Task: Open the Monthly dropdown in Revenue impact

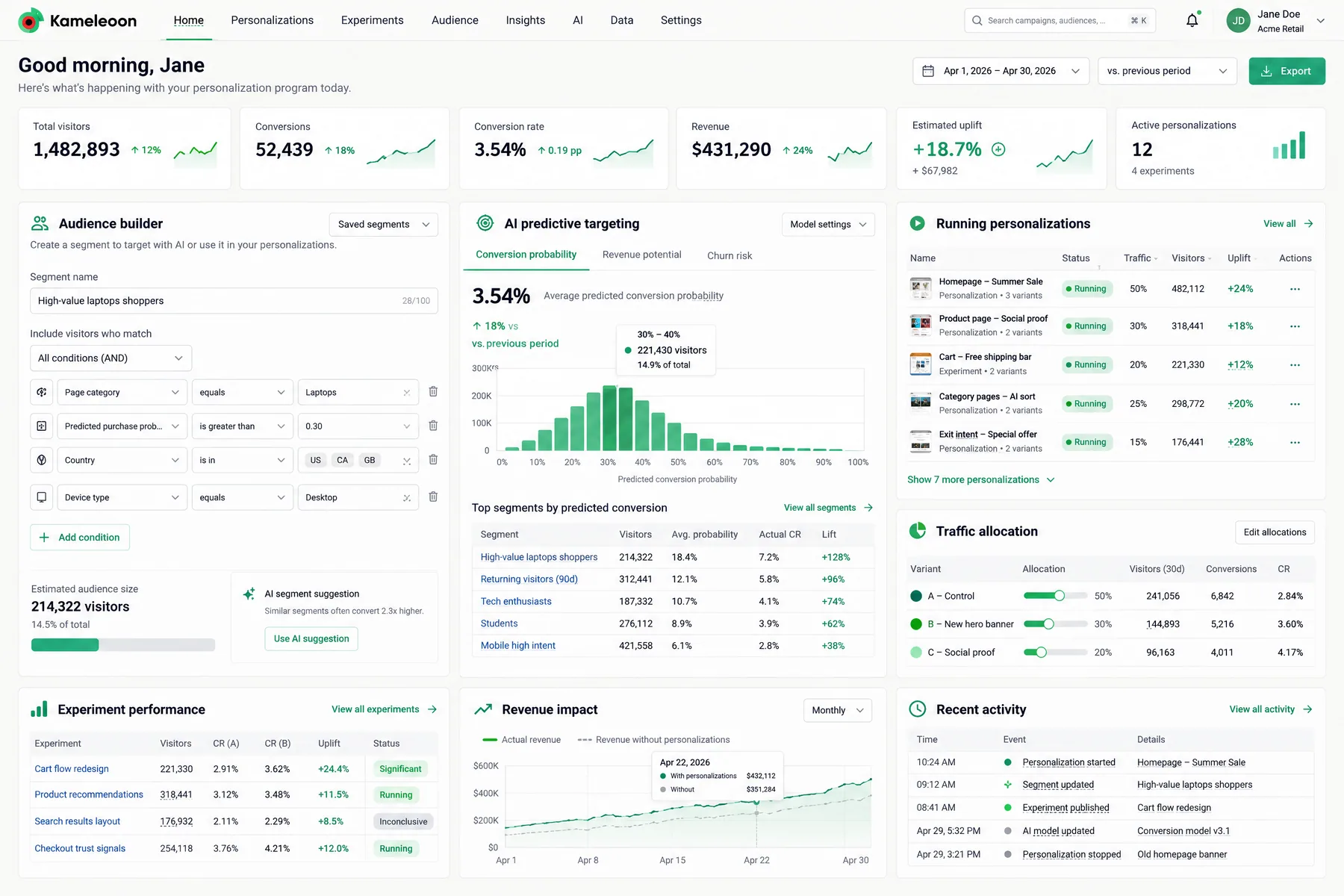Action: pos(837,710)
